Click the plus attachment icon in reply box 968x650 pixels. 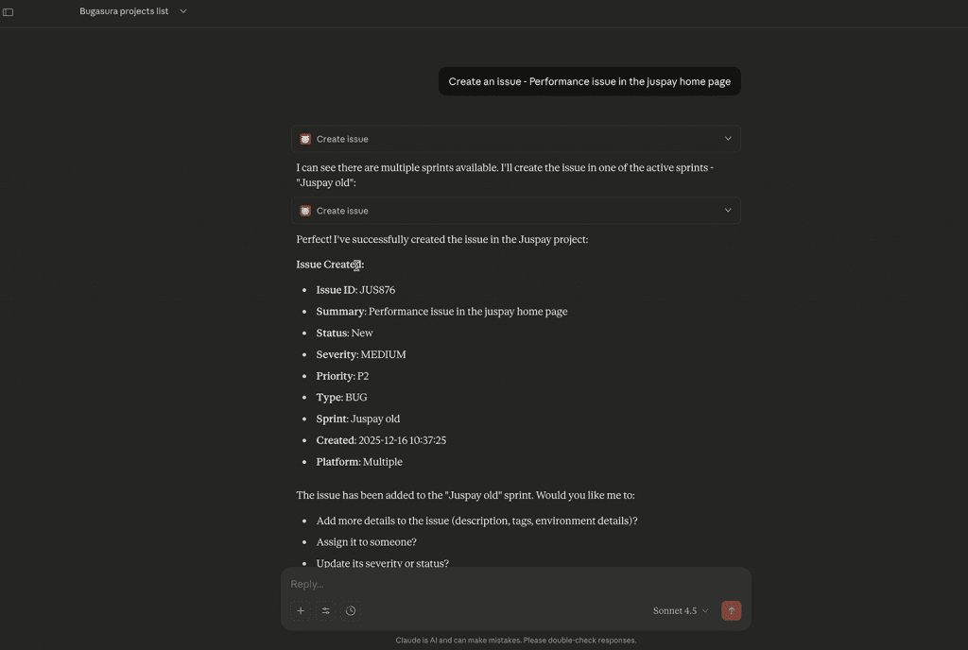pyautogui.click(x=301, y=611)
